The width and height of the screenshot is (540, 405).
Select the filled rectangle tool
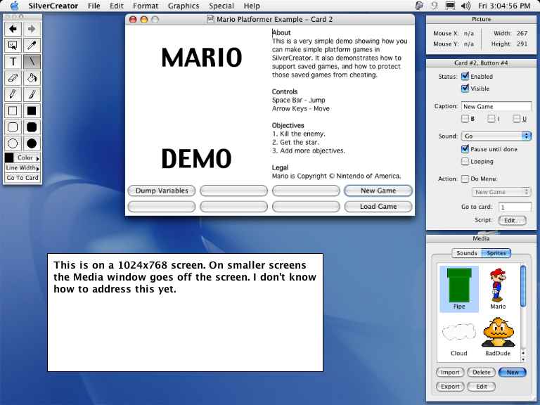[x=32, y=111]
